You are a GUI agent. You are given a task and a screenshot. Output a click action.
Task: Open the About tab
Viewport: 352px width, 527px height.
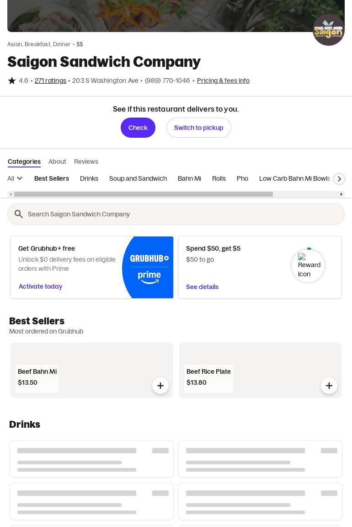tap(57, 161)
